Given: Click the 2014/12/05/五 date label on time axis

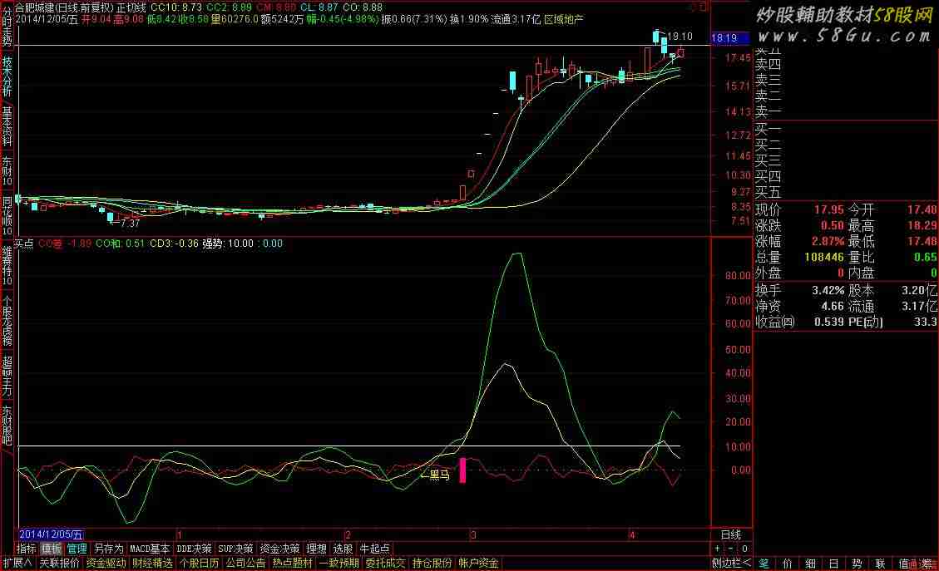Looking at the screenshot, I should click(51, 534).
